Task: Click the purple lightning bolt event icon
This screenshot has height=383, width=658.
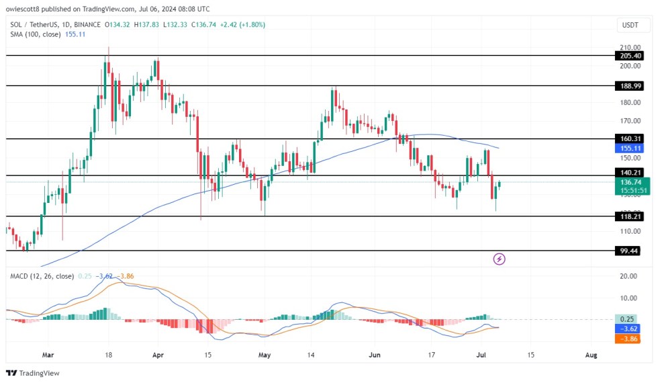Action: click(x=499, y=259)
